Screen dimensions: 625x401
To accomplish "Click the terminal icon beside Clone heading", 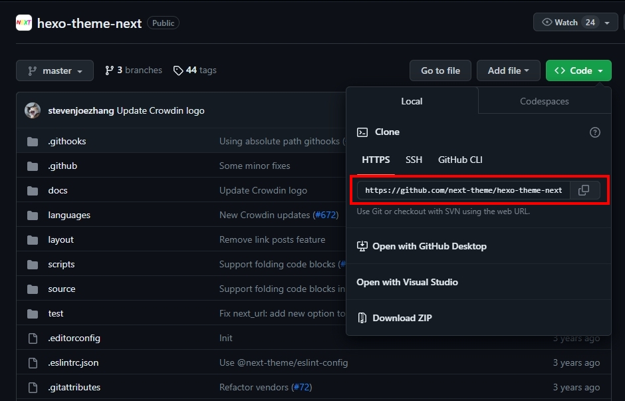I will pos(362,132).
